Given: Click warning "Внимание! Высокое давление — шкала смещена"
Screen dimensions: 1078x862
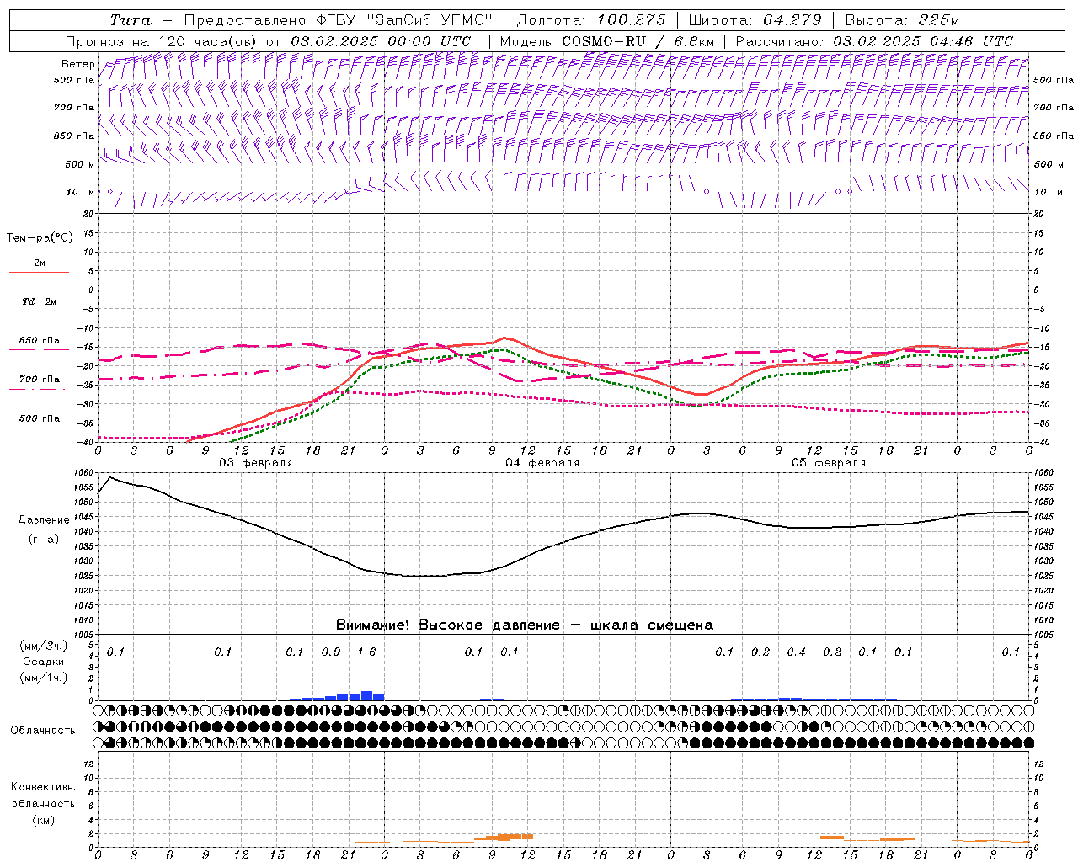Looking at the screenshot, I should click(x=525, y=625).
